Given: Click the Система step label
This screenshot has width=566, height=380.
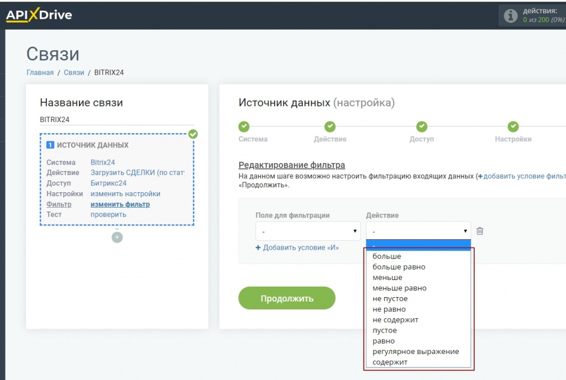Looking at the screenshot, I should point(253,139).
